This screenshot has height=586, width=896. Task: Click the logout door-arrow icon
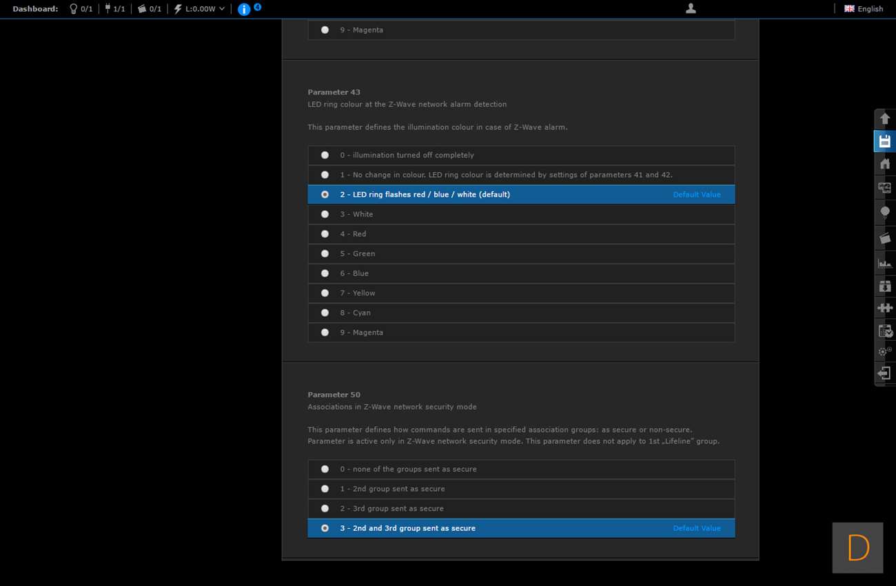[885, 373]
